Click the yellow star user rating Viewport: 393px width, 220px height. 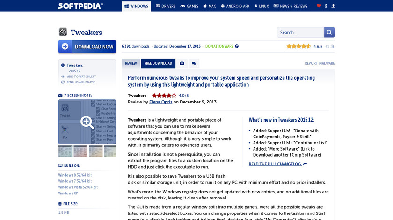pos(298,47)
